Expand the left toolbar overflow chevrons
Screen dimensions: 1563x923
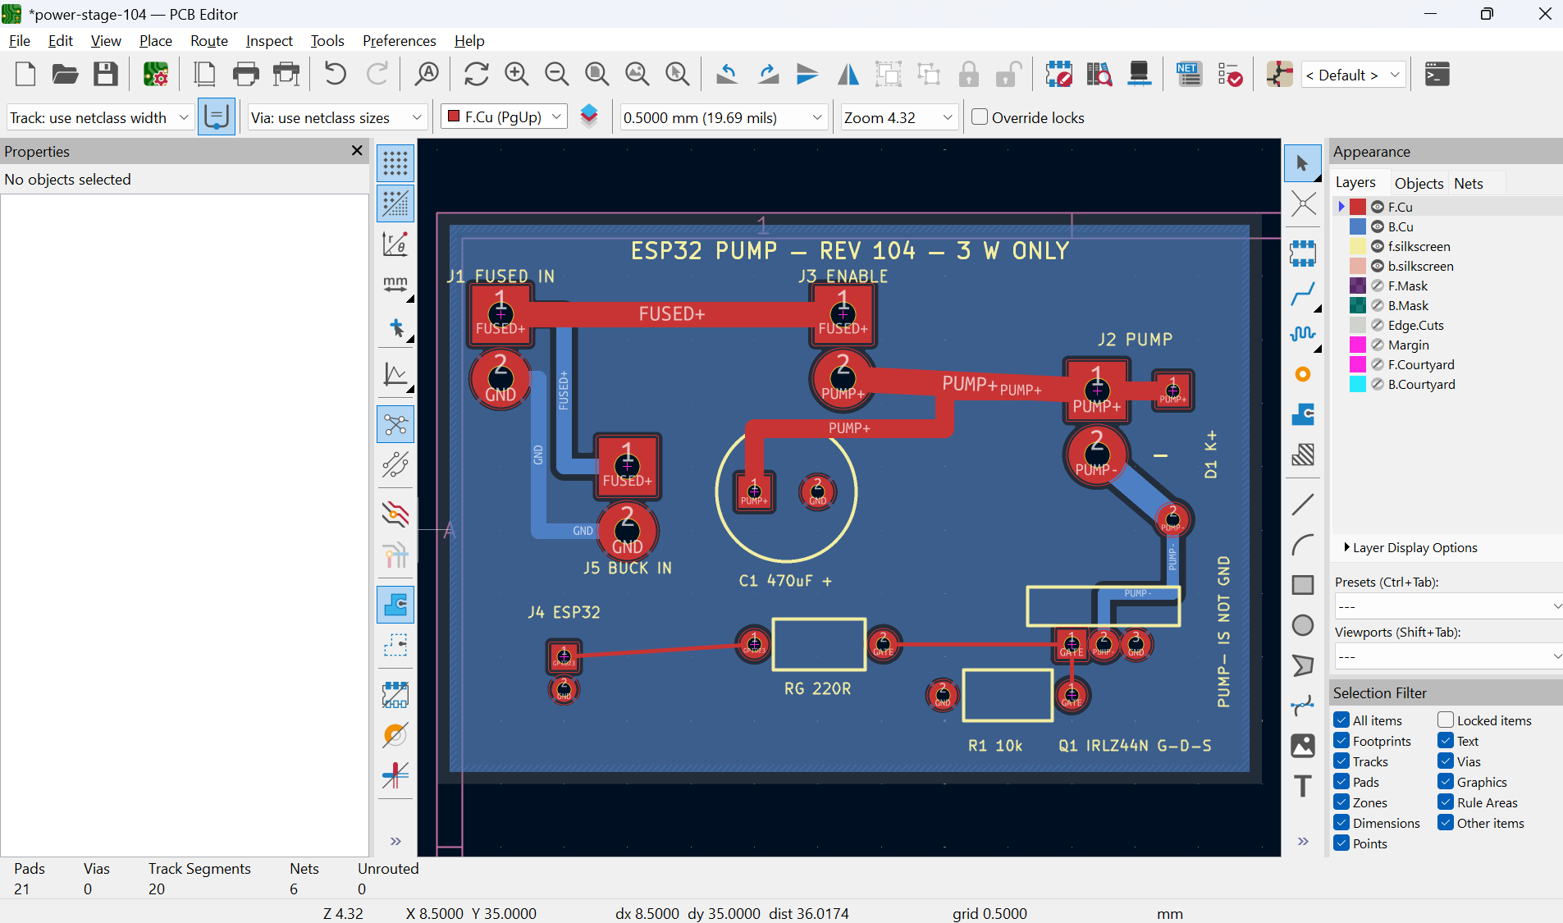click(x=395, y=841)
